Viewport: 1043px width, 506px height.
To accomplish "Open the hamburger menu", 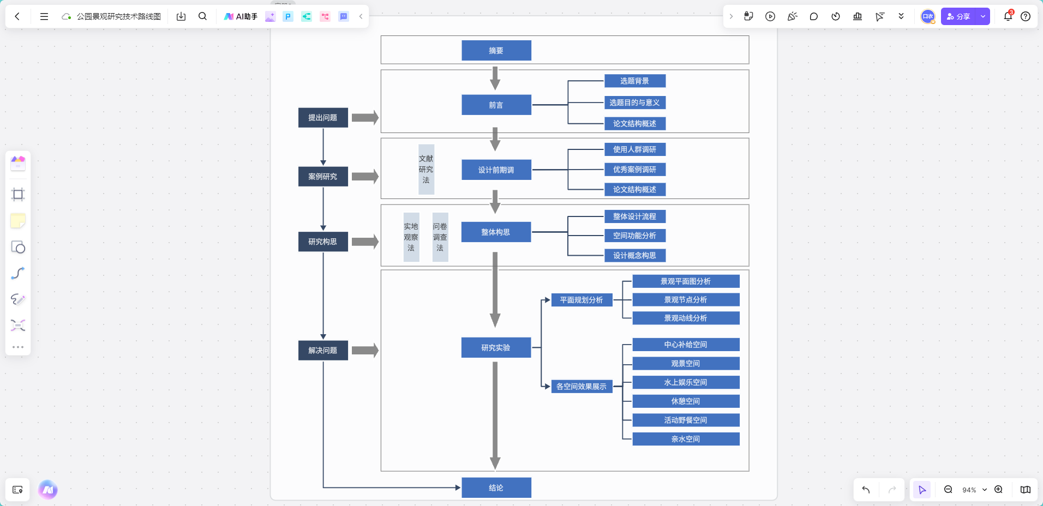I will [44, 16].
